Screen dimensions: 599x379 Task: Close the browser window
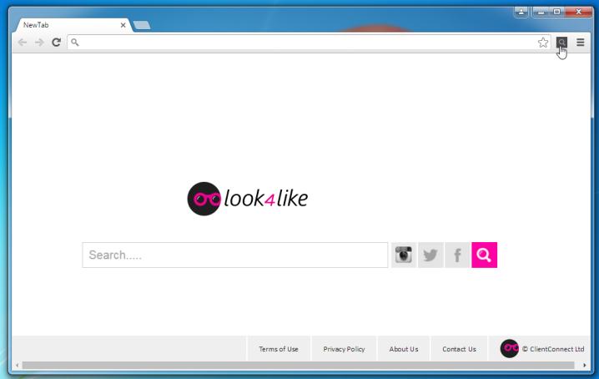point(578,12)
